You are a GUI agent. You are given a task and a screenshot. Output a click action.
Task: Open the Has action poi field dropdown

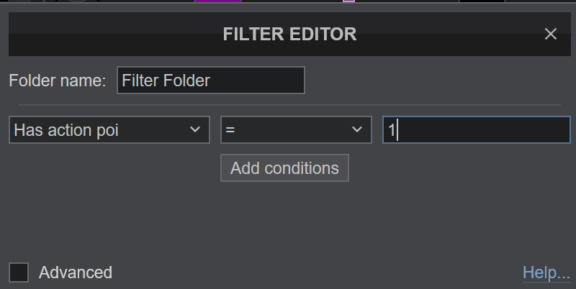click(109, 130)
